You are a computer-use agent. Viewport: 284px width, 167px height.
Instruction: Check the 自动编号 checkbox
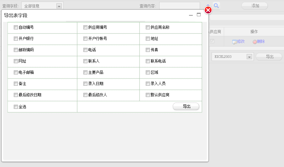pos(16,28)
